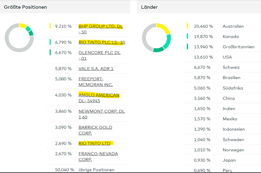Screen dimensions: 261x173
Task: Click the yellow marker next to Australien
Action: (187, 26)
